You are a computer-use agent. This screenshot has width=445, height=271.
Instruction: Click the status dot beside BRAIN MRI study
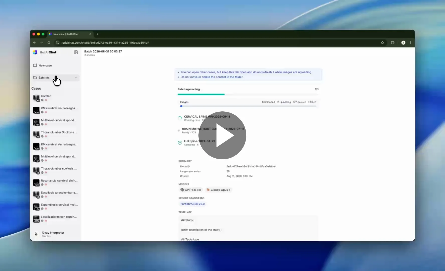click(179, 130)
